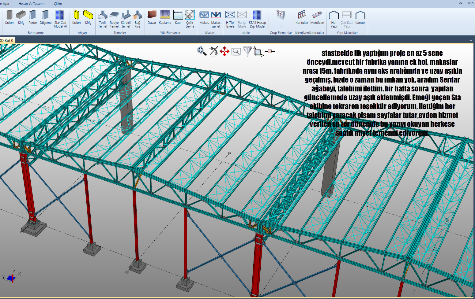Pick the Çelik Levha plate tool
The width and height of the screenshot is (475, 299).
[190, 18]
